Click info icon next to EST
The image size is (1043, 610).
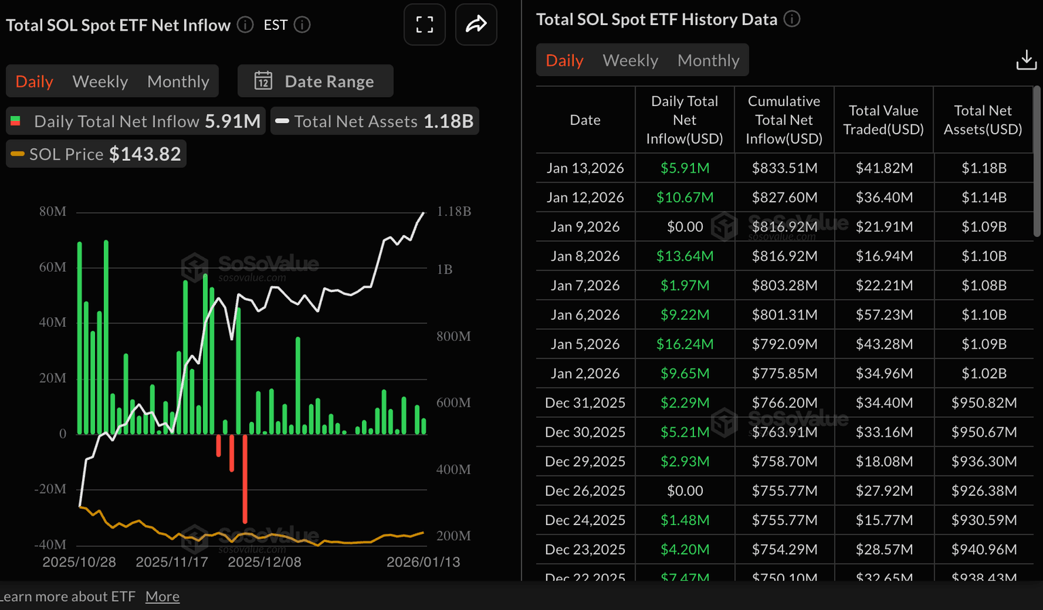[302, 25]
